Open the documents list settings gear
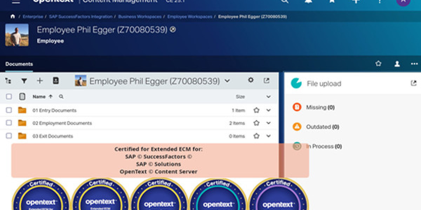Image resolution: width=421 pixels, height=210 pixels. (250, 80)
